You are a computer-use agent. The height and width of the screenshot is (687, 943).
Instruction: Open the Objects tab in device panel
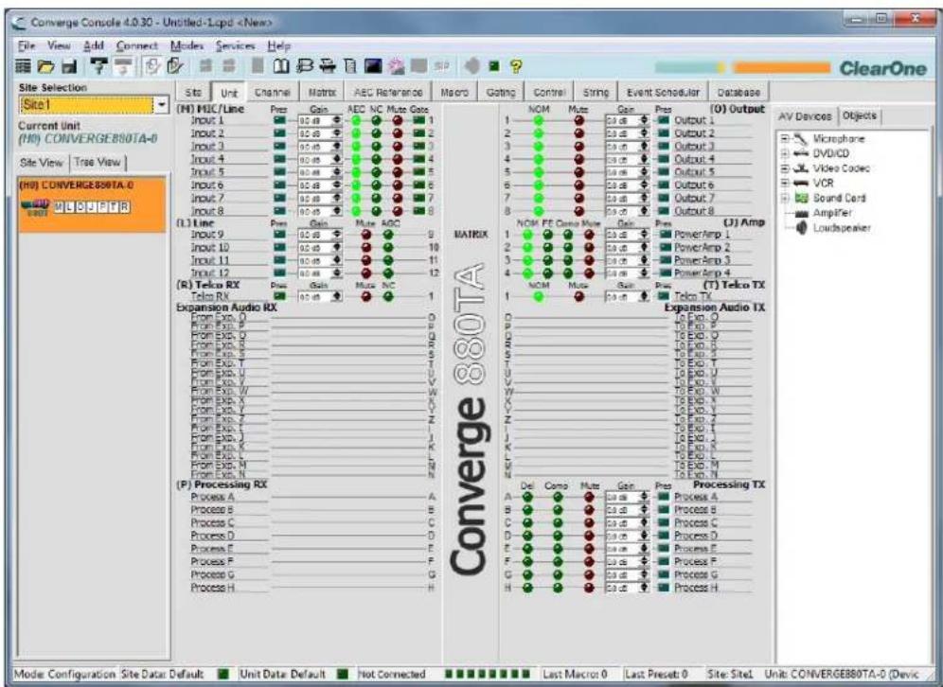click(x=860, y=116)
